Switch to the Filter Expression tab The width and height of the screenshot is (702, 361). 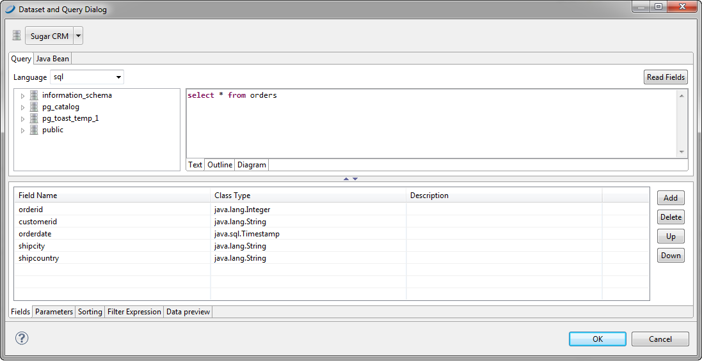(x=134, y=312)
